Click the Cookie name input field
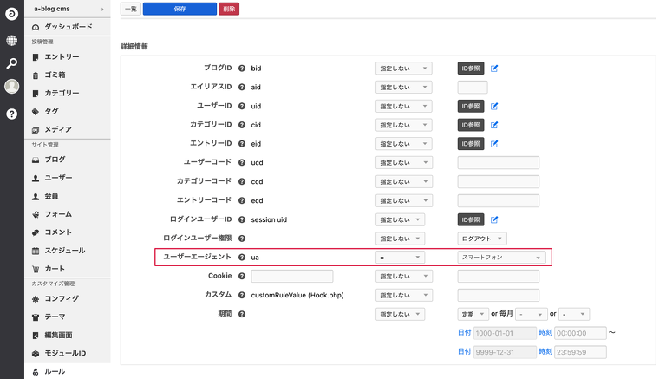Viewport: 666px width, 379px height. click(x=291, y=277)
